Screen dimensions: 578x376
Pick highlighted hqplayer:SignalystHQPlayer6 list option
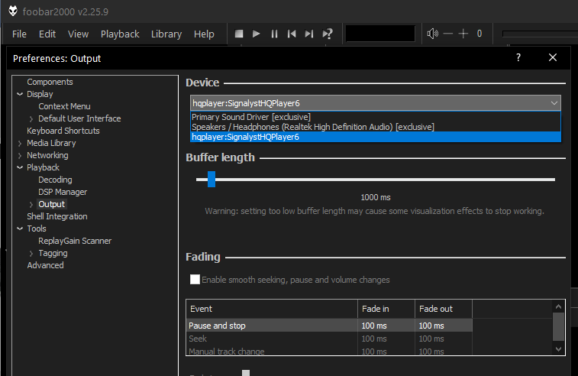(376, 137)
